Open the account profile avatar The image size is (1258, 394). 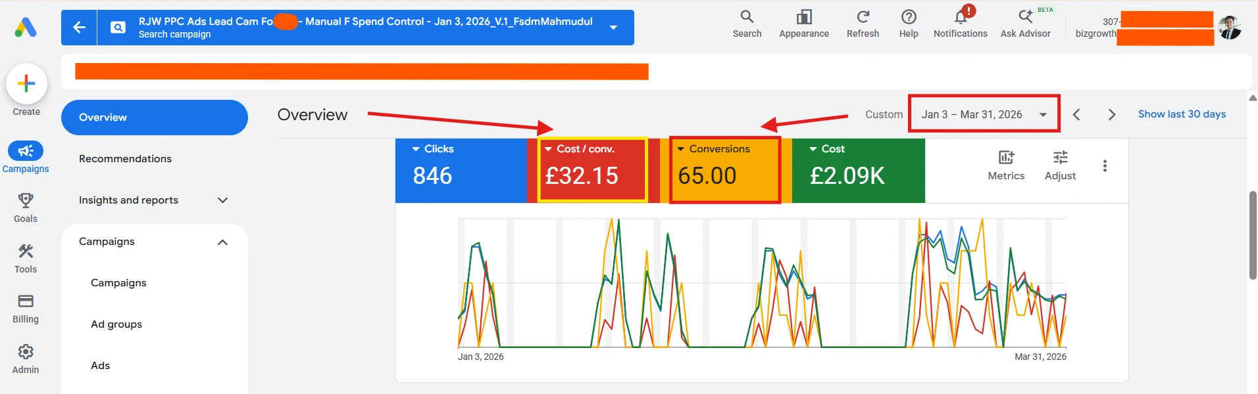1229,28
